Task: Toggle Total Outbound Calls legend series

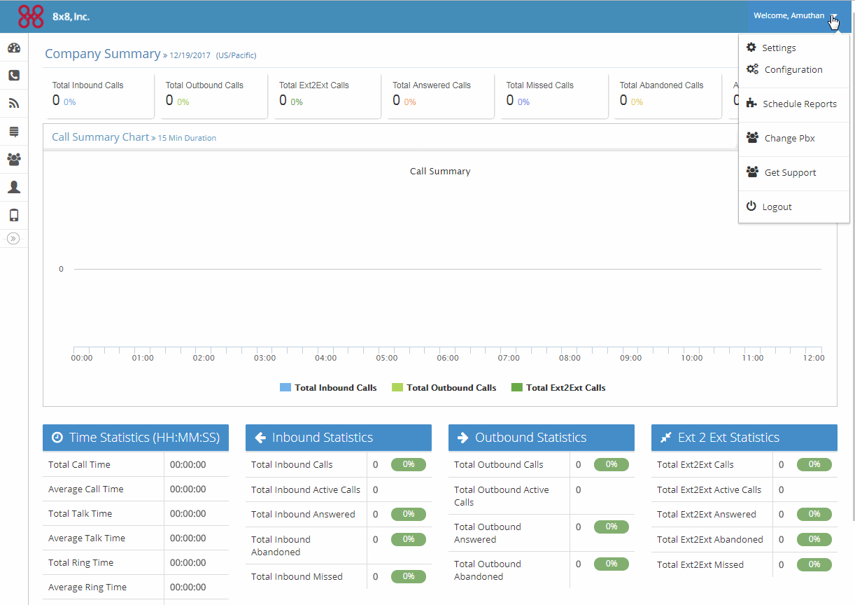Action: pos(444,387)
